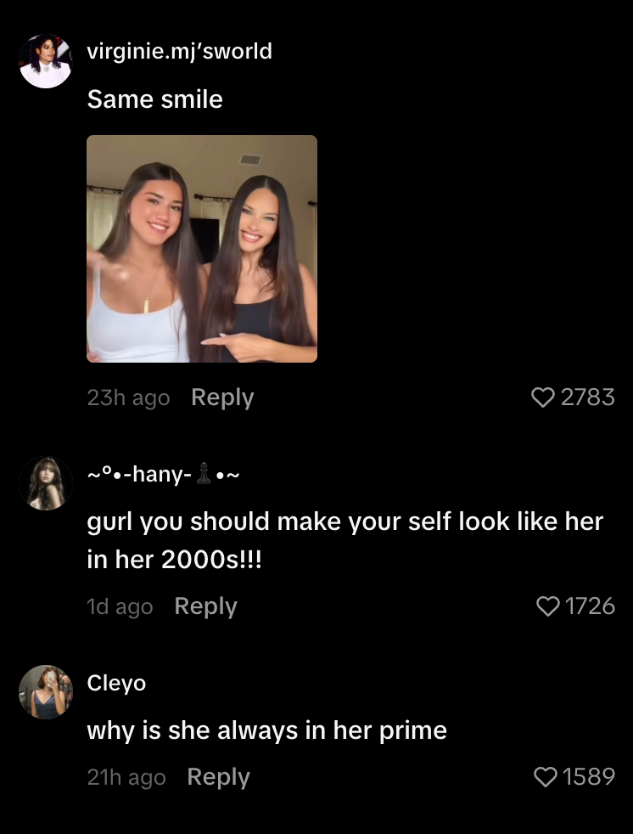
Task: Reply to Cleyo's prime comment
Action: [x=218, y=777]
